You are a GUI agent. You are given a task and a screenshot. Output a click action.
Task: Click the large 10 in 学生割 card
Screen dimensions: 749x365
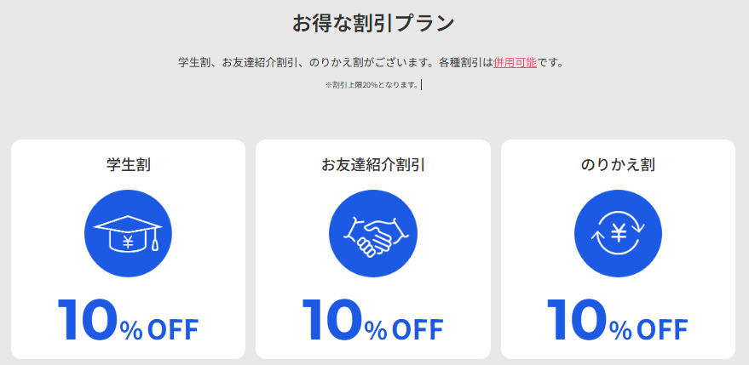[x=88, y=320]
